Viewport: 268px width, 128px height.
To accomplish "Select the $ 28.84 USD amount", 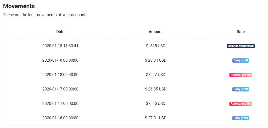I will pos(156,60).
